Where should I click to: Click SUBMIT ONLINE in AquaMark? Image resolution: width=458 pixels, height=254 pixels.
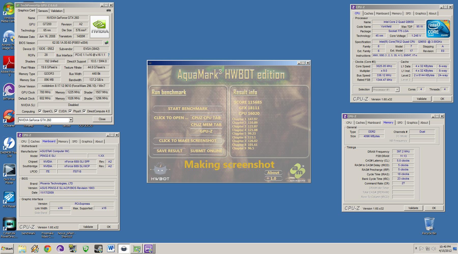click(x=206, y=151)
